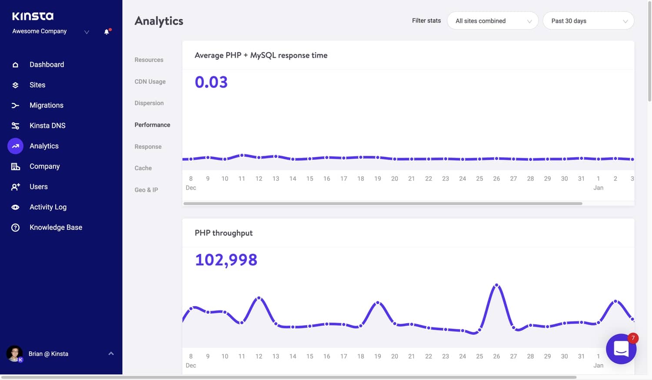Click the Kinsta DNS icon
The width and height of the screenshot is (652, 380).
click(15, 126)
